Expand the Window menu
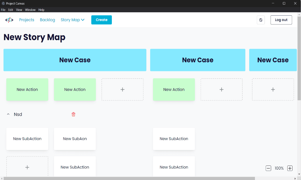 (x=30, y=10)
